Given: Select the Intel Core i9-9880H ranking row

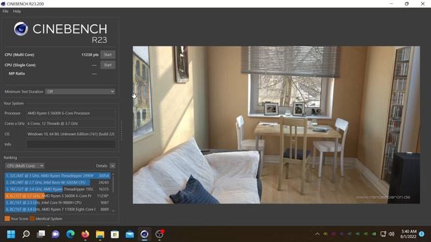Looking at the screenshot, I should (x=57, y=202).
